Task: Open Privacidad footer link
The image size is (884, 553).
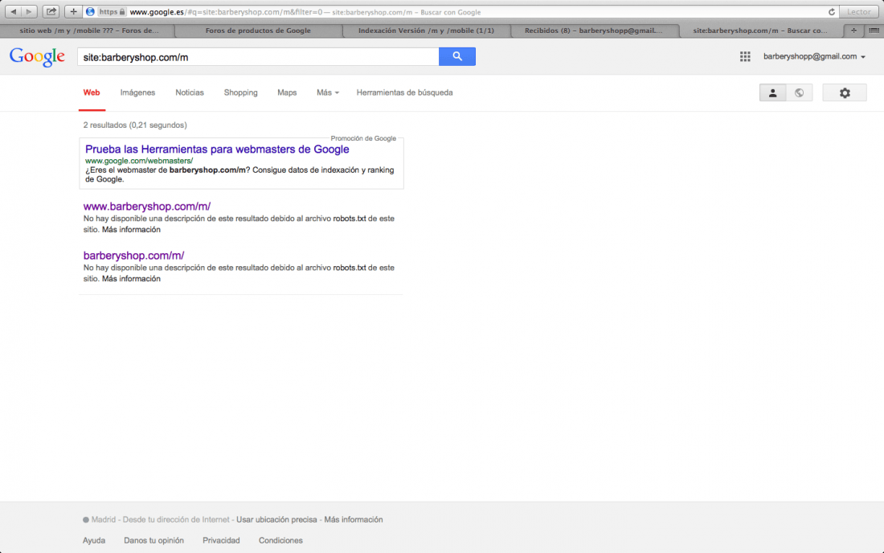Action: coord(221,540)
